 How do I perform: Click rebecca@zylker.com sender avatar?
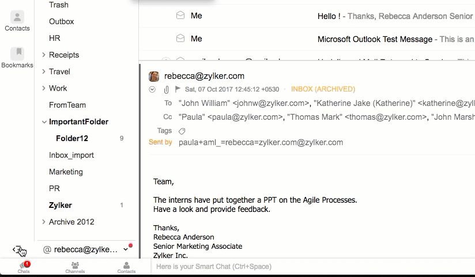click(154, 76)
